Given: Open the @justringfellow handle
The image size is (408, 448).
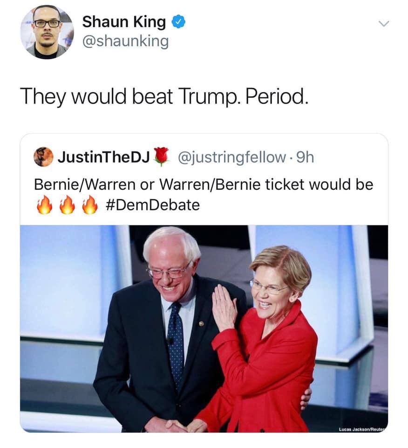Looking at the screenshot, I should [232, 157].
